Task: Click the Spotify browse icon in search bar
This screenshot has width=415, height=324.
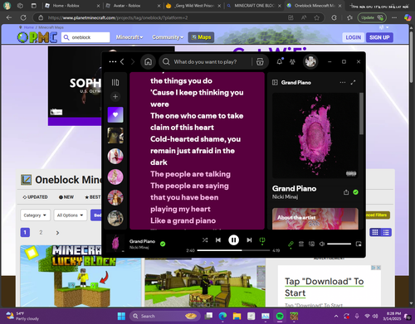Action: tap(260, 61)
